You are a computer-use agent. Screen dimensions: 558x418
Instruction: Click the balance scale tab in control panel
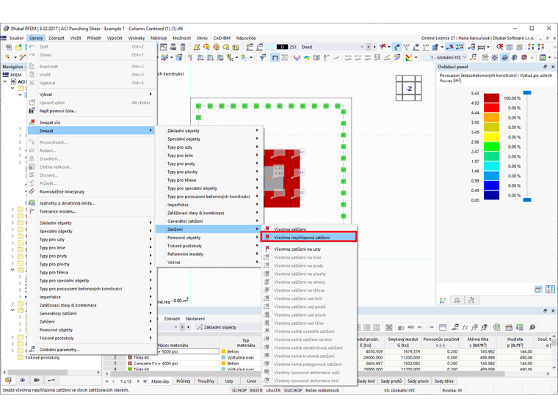457,301
